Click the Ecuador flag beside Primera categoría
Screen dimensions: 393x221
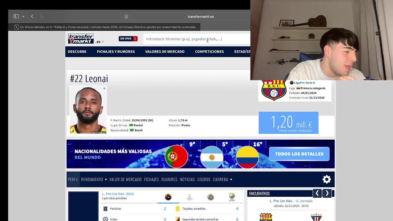point(298,88)
